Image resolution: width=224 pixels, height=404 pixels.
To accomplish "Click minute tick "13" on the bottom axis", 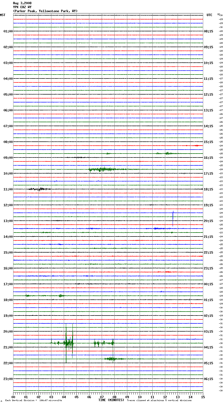I will click(178, 397).
